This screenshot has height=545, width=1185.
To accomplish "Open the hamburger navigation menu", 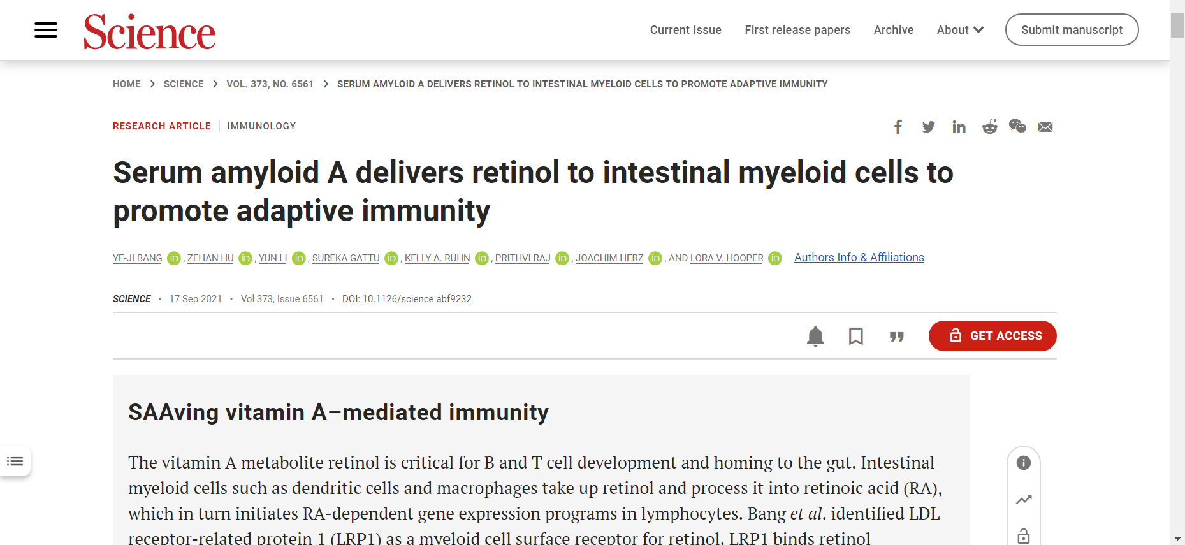I will pyautogui.click(x=46, y=30).
